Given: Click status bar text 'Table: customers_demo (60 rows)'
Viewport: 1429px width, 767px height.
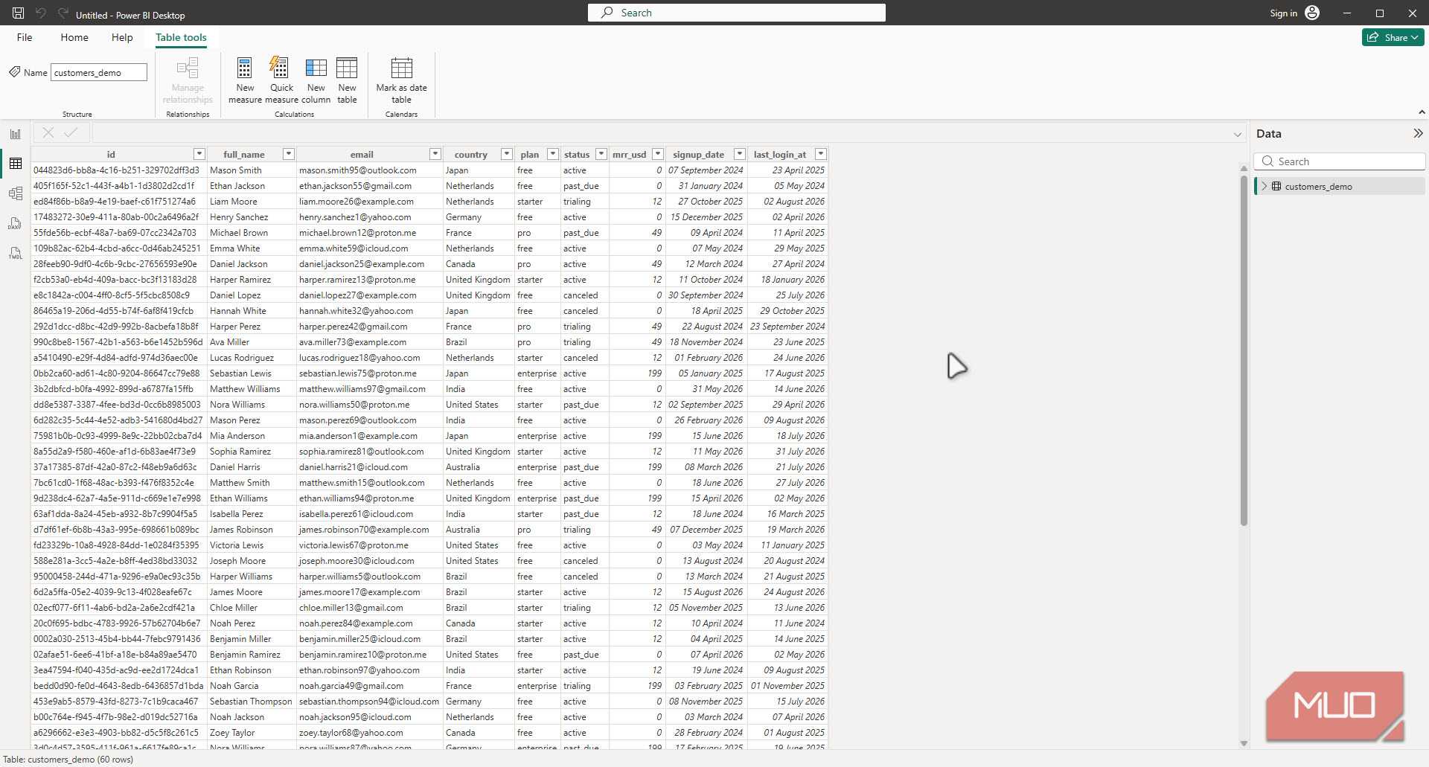Looking at the screenshot, I should [68, 760].
